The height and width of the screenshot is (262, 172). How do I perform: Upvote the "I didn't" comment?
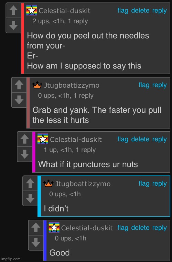point(30,183)
